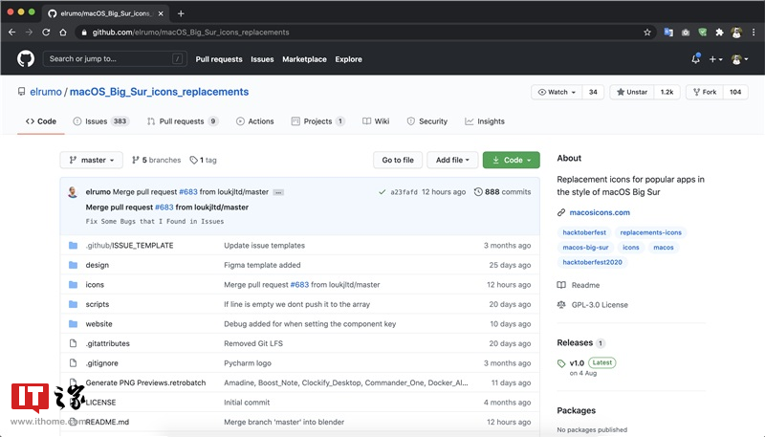This screenshot has height=437, width=765.
Task: Open the Readme link in About
Action: (585, 285)
